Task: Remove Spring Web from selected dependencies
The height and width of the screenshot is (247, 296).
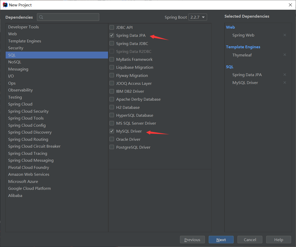Action: [x=285, y=35]
